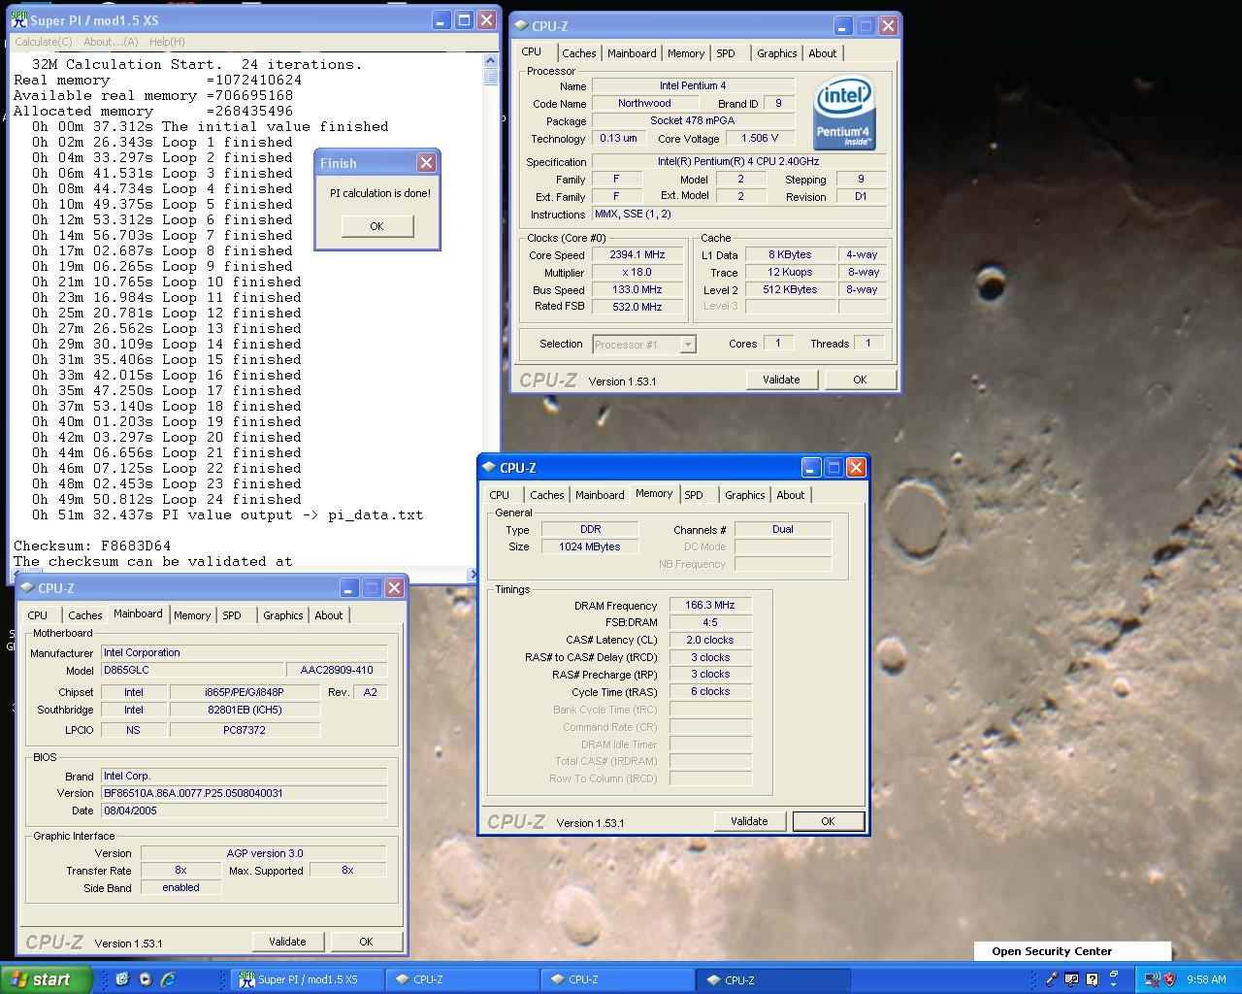Image resolution: width=1242 pixels, height=994 pixels.
Task: Close the Finish dialog with its X
Action: click(x=426, y=162)
